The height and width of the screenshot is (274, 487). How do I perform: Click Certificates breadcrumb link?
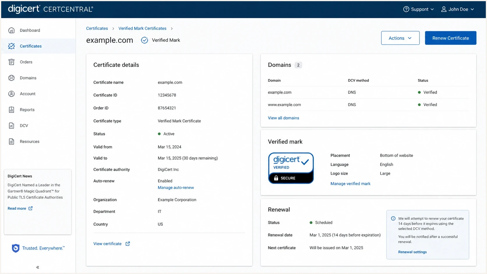click(97, 28)
